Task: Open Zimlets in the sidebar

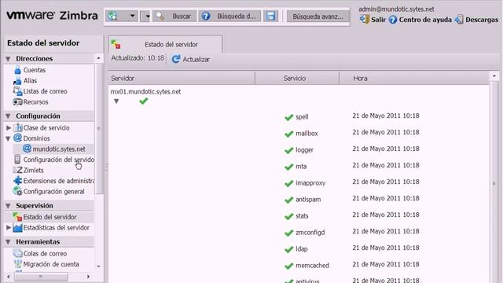Action: point(33,171)
